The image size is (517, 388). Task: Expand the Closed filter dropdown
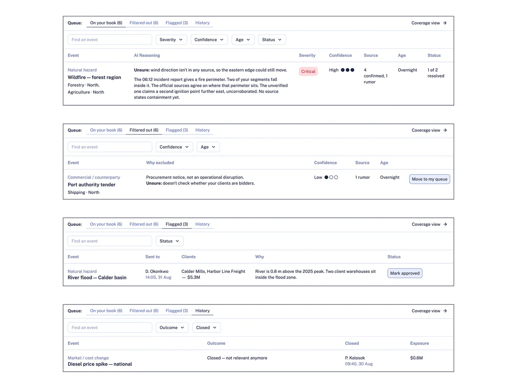[207, 328]
